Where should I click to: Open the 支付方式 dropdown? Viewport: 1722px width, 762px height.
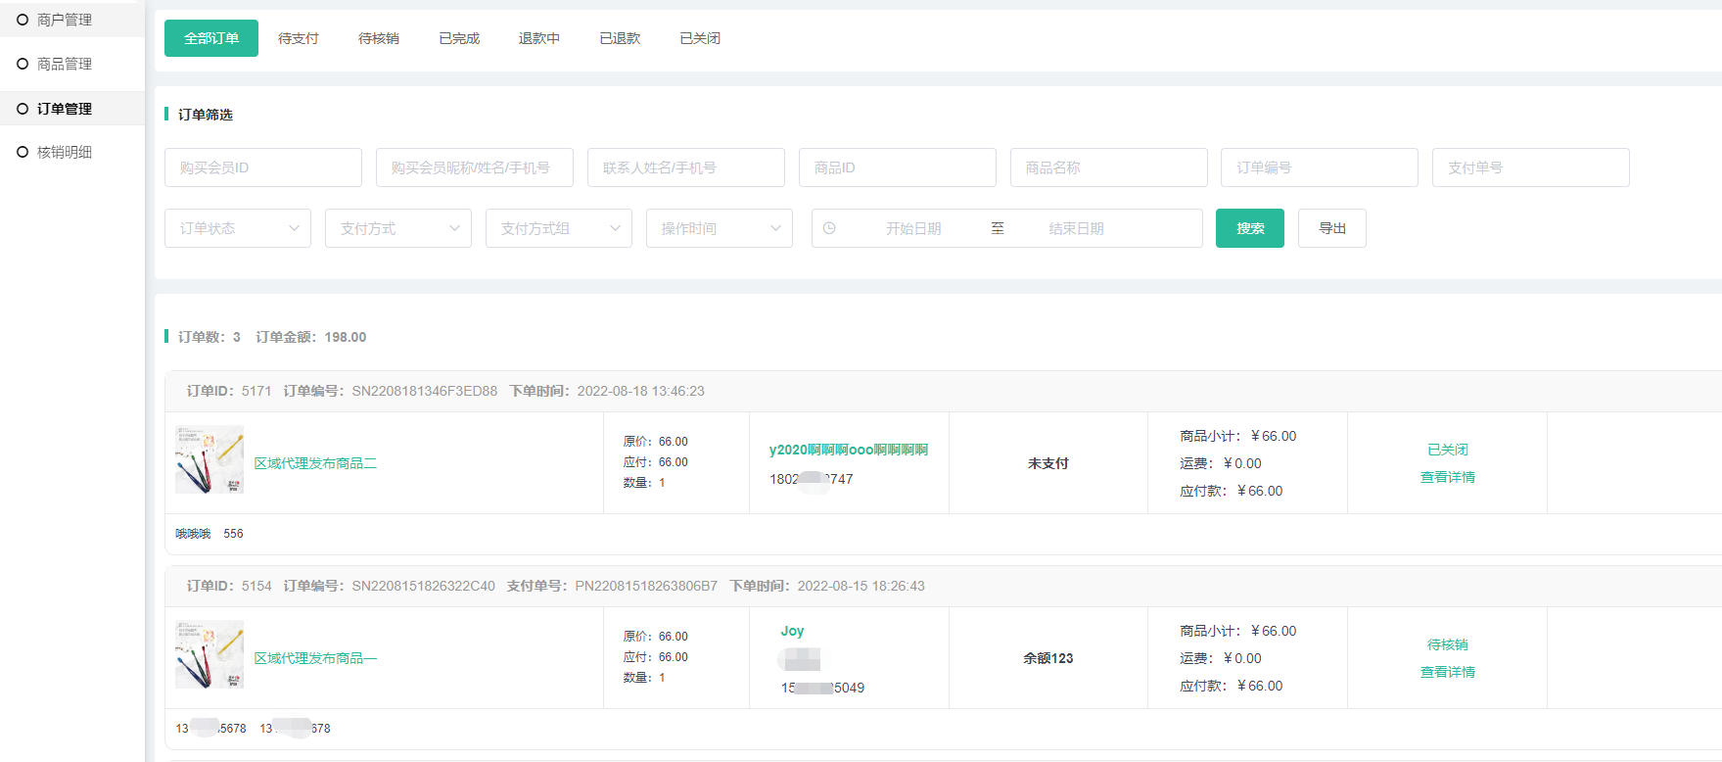(x=398, y=228)
